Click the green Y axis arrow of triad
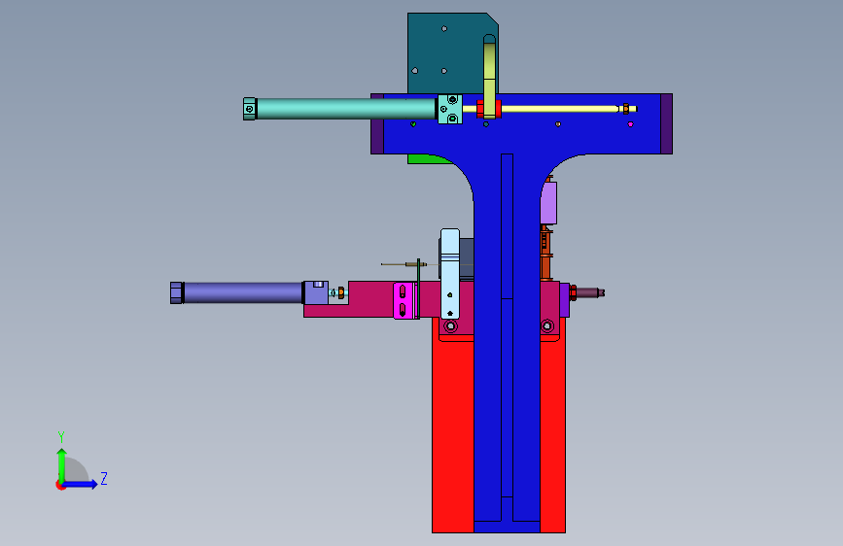Screen dimensions: 843x546 coord(62,465)
